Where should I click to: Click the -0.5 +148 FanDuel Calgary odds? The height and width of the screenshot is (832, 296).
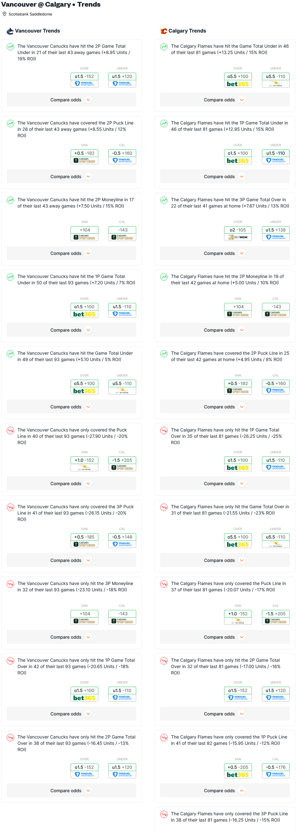[x=122, y=540]
